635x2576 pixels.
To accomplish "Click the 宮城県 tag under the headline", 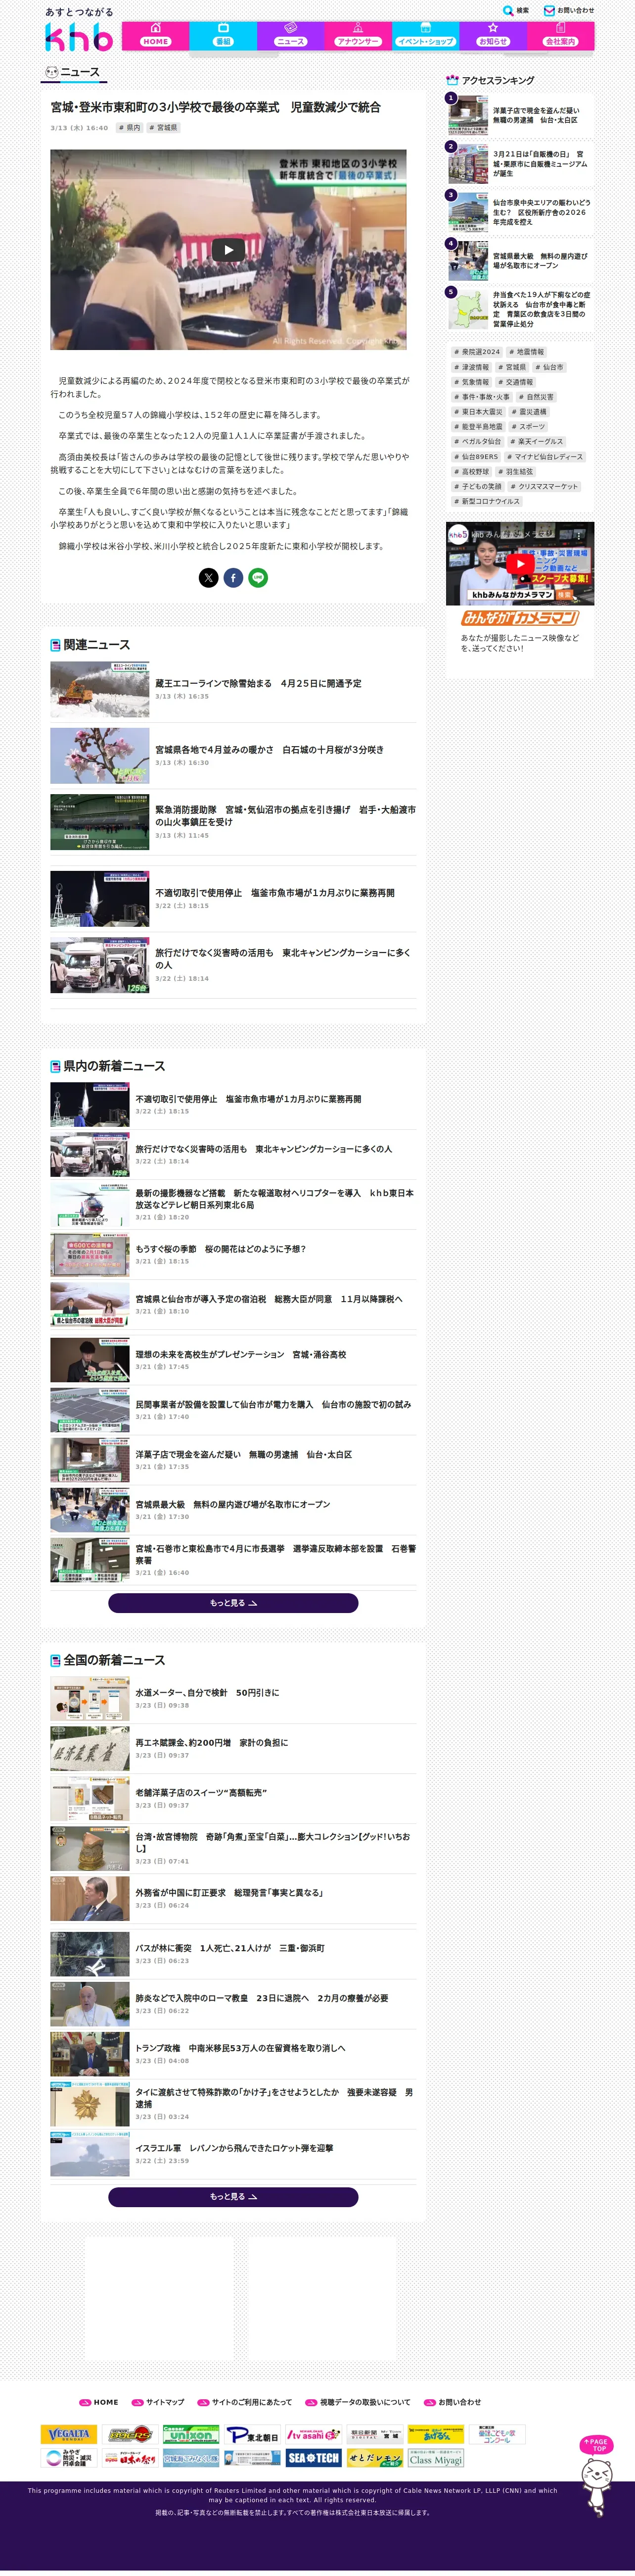I will pos(163,128).
